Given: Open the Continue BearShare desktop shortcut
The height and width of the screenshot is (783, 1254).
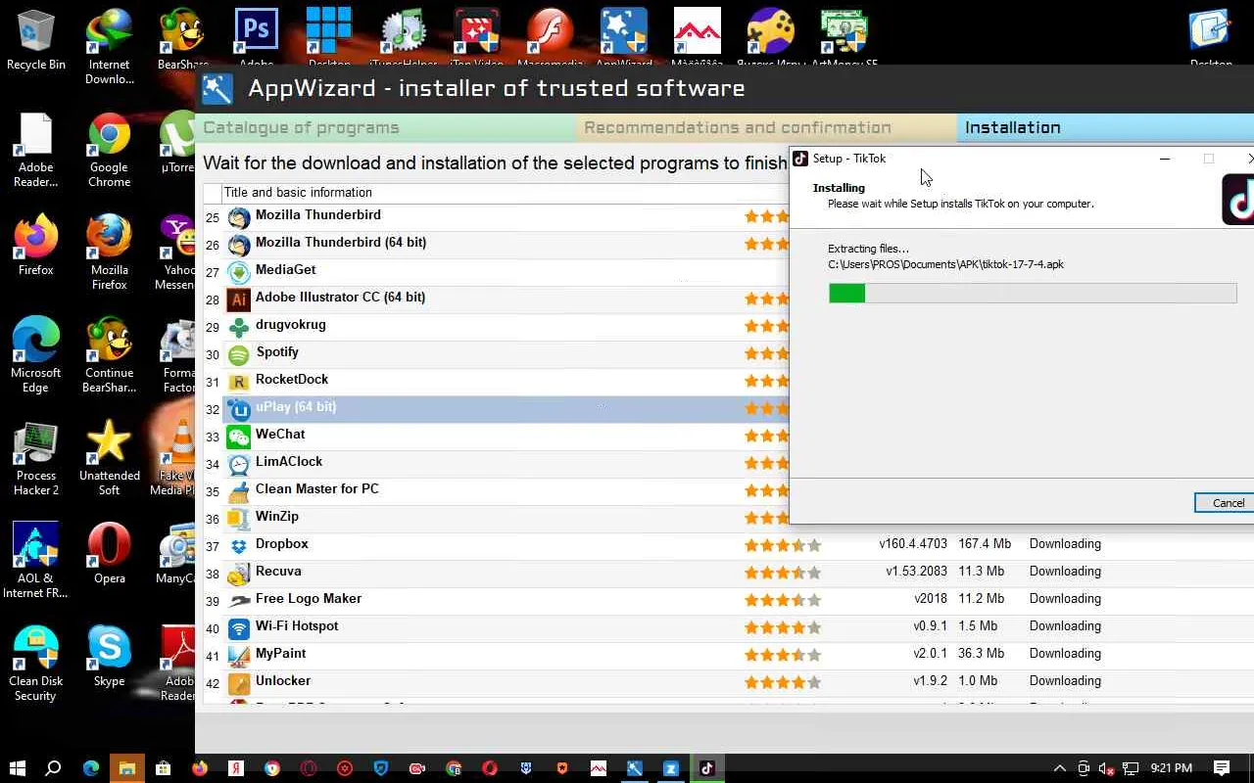Looking at the screenshot, I should [x=109, y=354].
